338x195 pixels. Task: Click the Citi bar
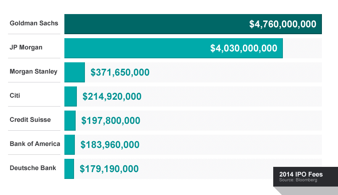point(70,96)
